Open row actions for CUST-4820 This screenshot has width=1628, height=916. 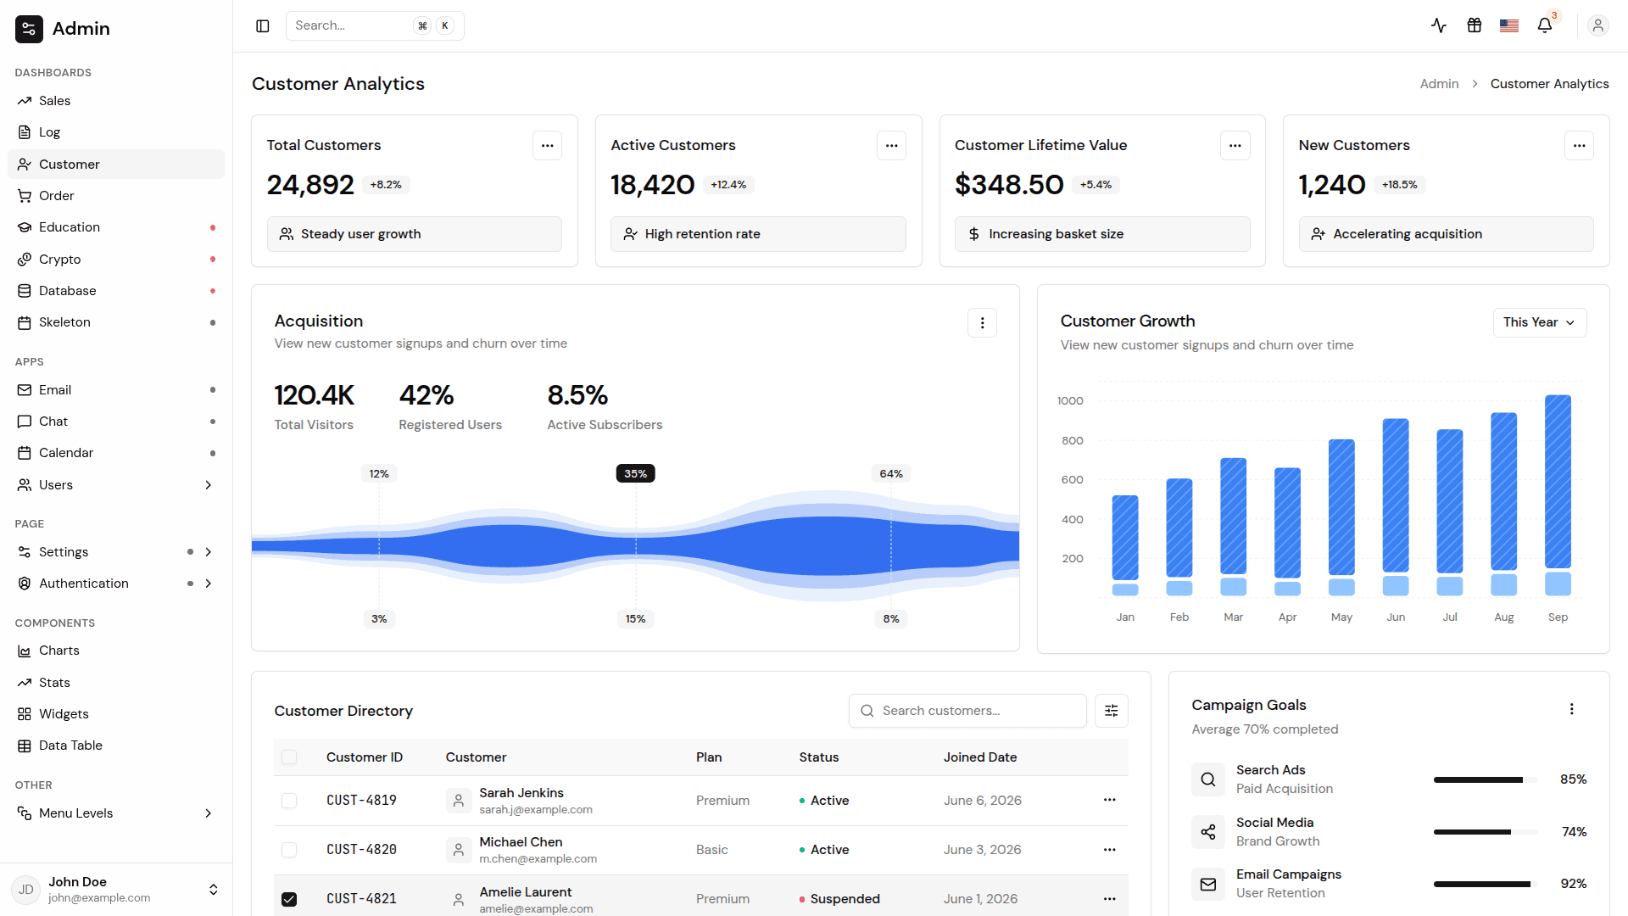[1110, 850]
